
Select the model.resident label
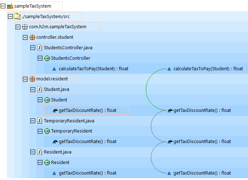pos(52,79)
